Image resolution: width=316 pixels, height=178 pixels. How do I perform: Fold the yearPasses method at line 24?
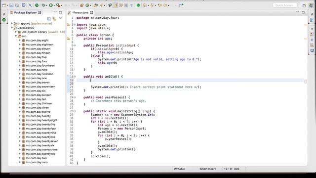75,97
